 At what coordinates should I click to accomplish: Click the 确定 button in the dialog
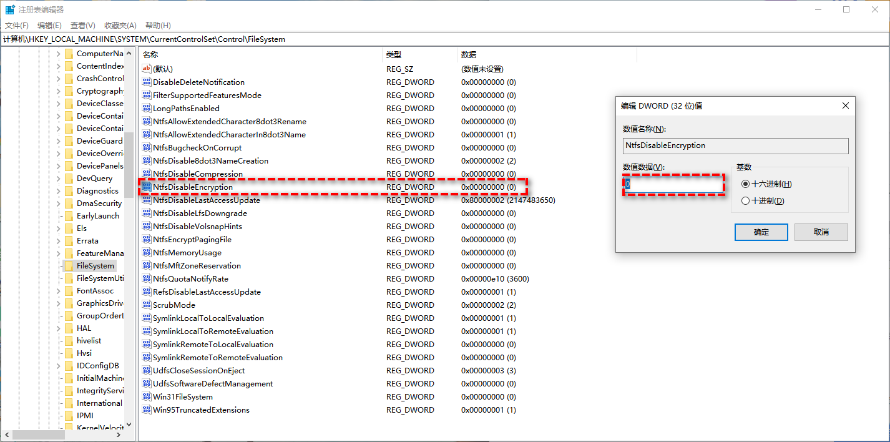click(x=761, y=232)
